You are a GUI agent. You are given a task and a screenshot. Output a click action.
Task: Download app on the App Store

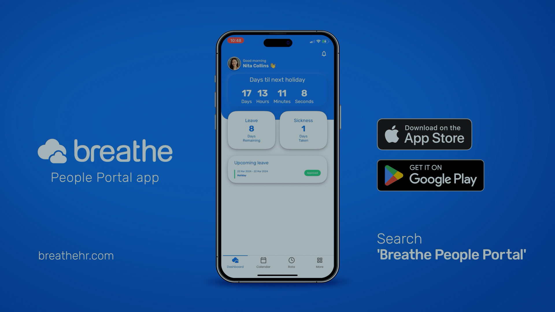[424, 134]
